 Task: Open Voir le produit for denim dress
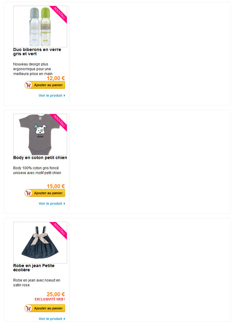tap(51, 319)
